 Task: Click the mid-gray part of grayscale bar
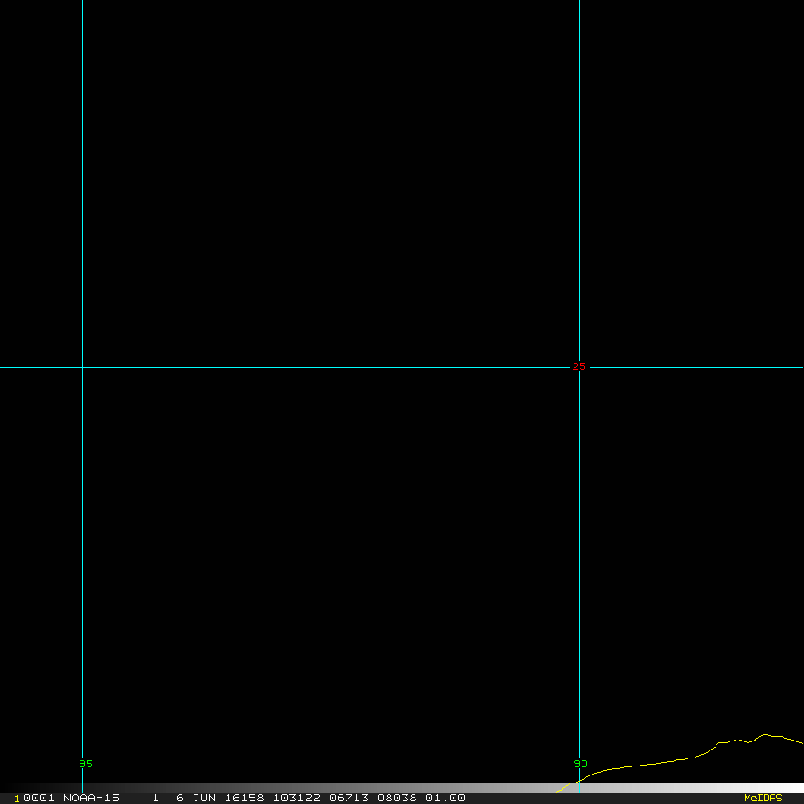coord(402,788)
